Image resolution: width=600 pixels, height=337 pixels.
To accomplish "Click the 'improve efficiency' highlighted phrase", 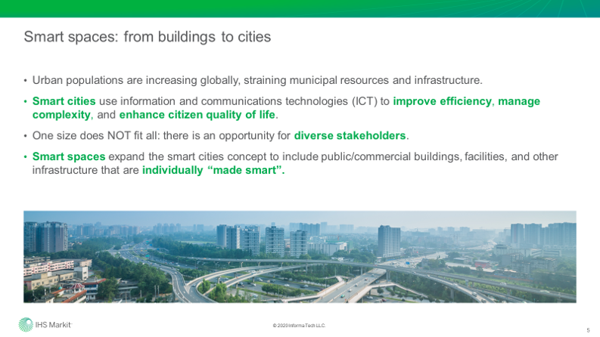I will pos(443,101).
